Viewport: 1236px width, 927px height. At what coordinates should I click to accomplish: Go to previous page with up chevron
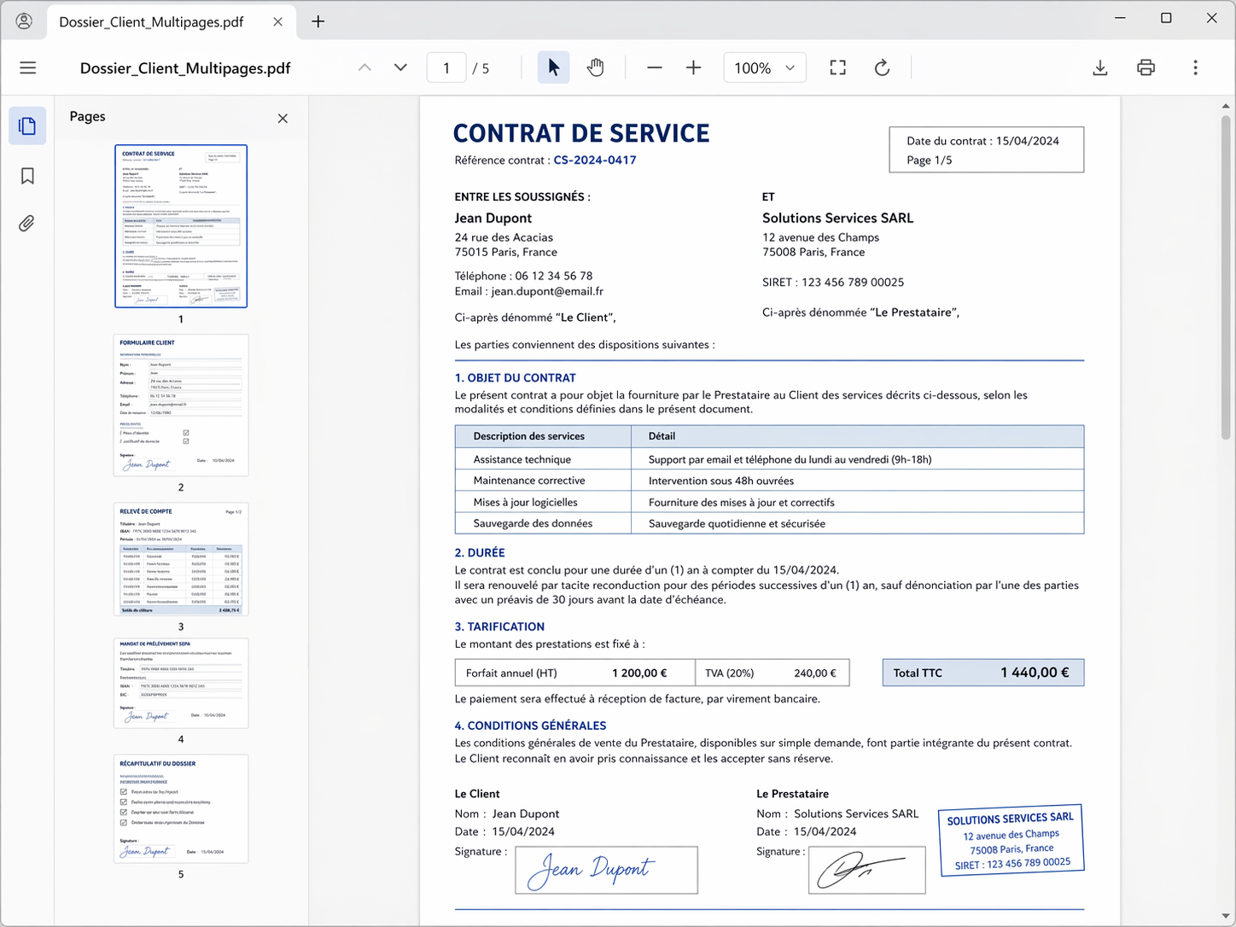[x=364, y=67]
